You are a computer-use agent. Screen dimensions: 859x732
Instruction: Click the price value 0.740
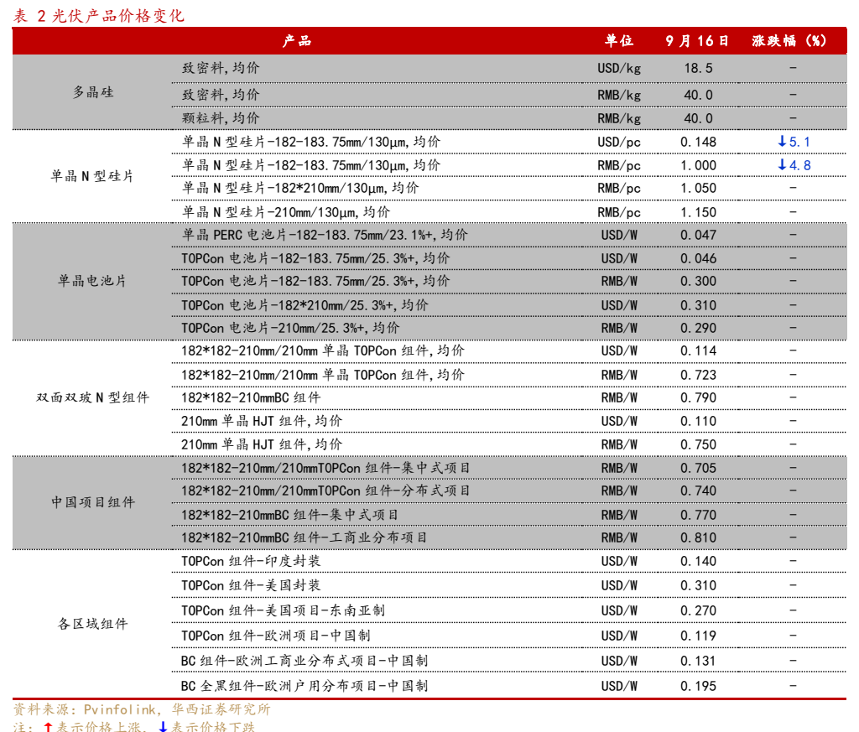(x=699, y=491)
